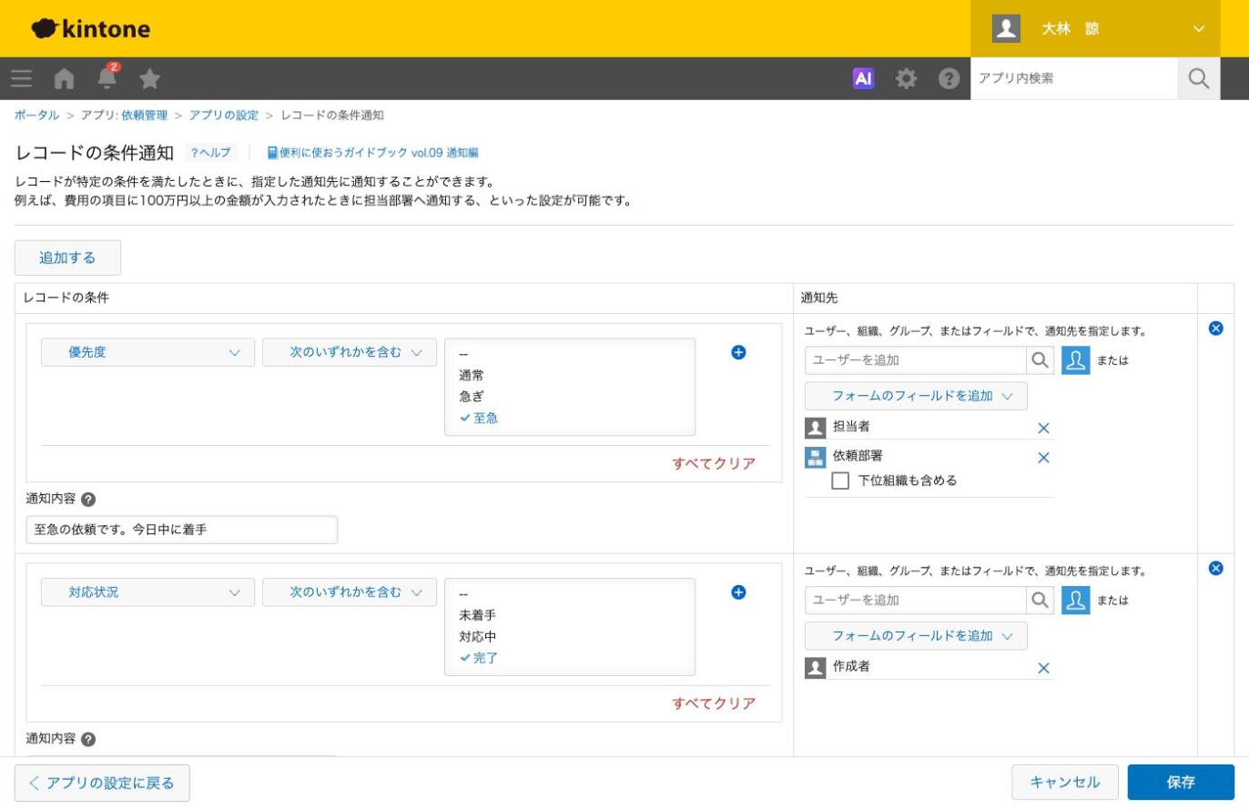Open first 次のいずれかを含む operator dropdown
This screenshot has height=809, width=1249.
[350, 352]
